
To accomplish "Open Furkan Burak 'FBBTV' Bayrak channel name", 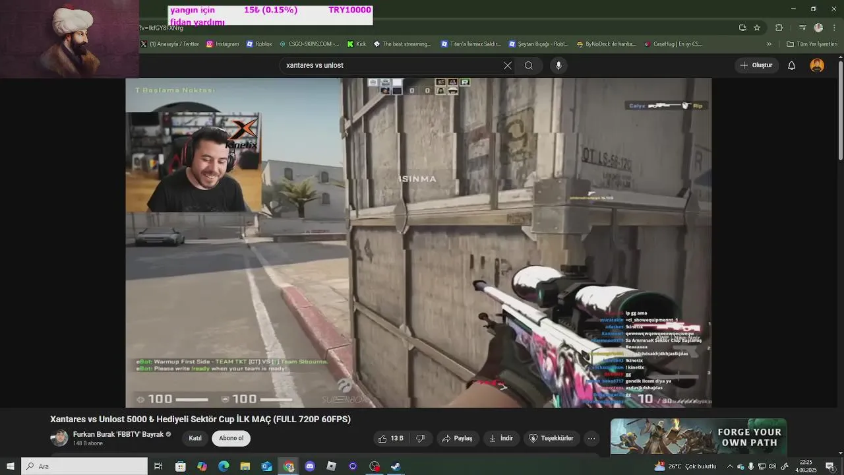I will click(x=118, y=434).
